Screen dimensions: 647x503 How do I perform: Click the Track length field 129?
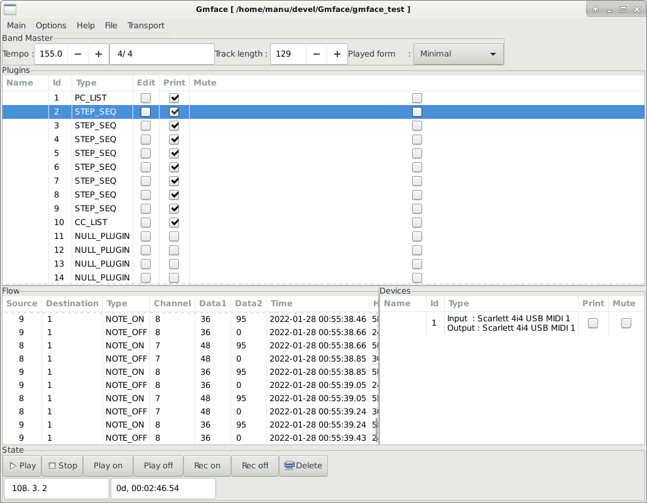pos(288,54)
